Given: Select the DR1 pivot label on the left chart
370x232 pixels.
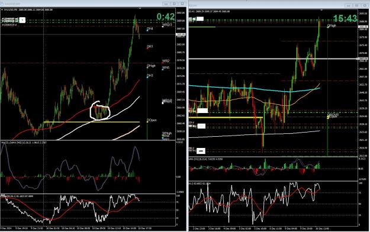Looking at the screenshot, I should 150,47.
